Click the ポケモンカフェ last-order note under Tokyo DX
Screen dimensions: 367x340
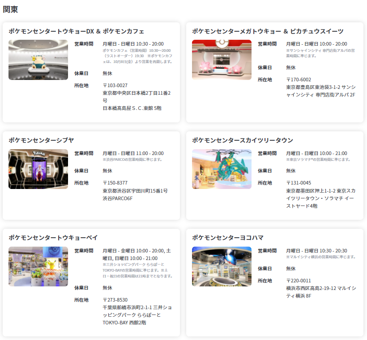tap(137, 56)
